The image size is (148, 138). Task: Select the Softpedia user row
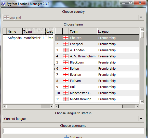[x=28, y=38]
